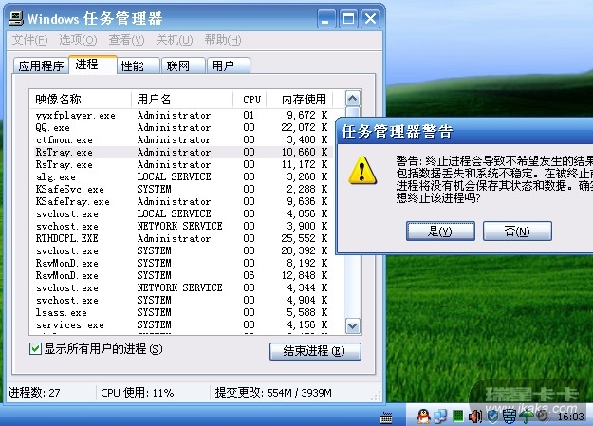The width and height of the screenshot is (593, 426).
Task: Open the 帮助(H) menu
Action: coord(223,40)
